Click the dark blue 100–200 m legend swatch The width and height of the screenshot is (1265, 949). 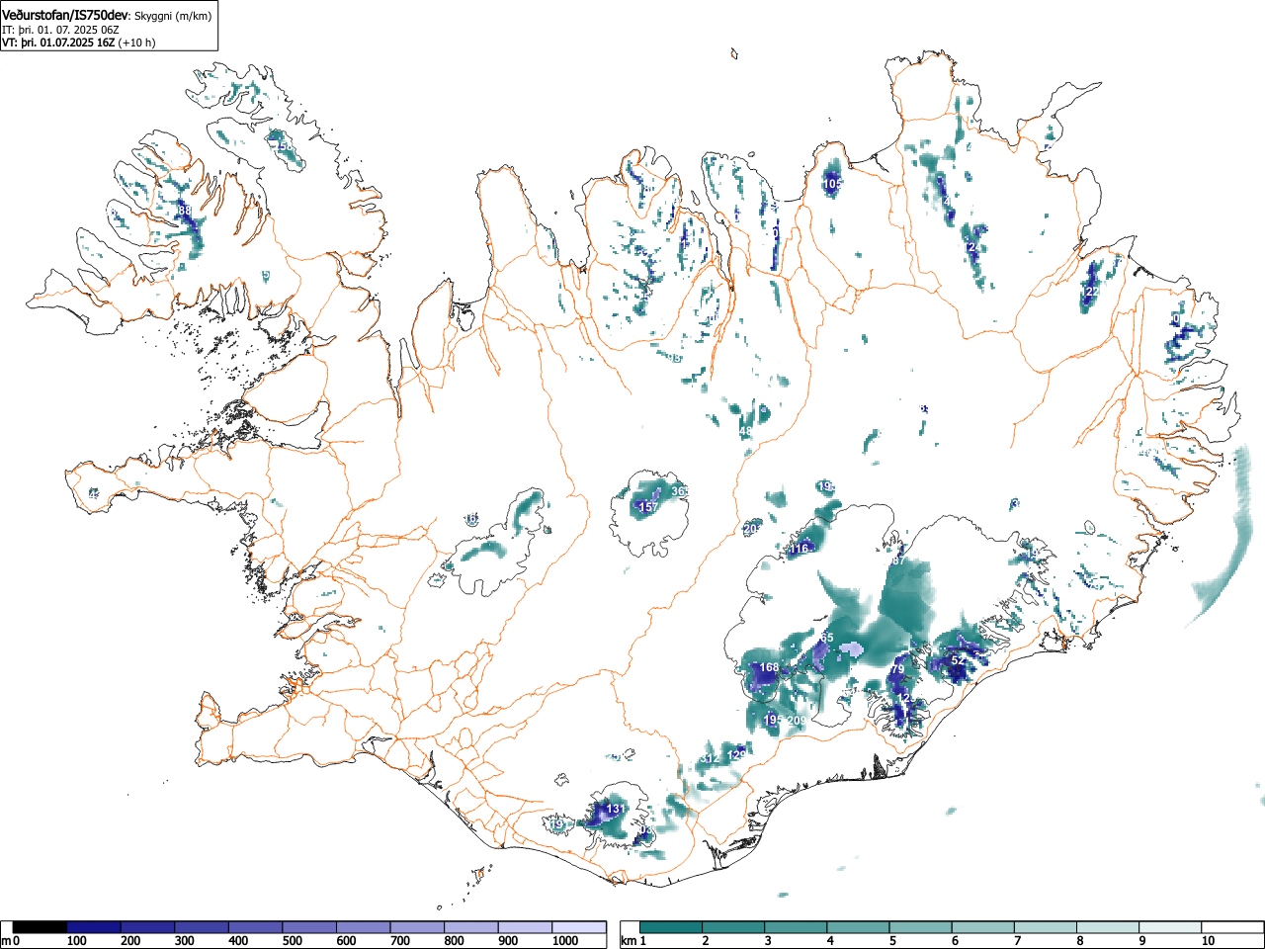tap(94, 927)
